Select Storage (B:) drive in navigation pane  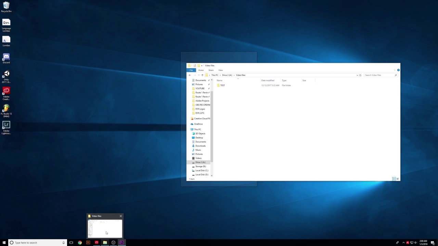point(201,166)
